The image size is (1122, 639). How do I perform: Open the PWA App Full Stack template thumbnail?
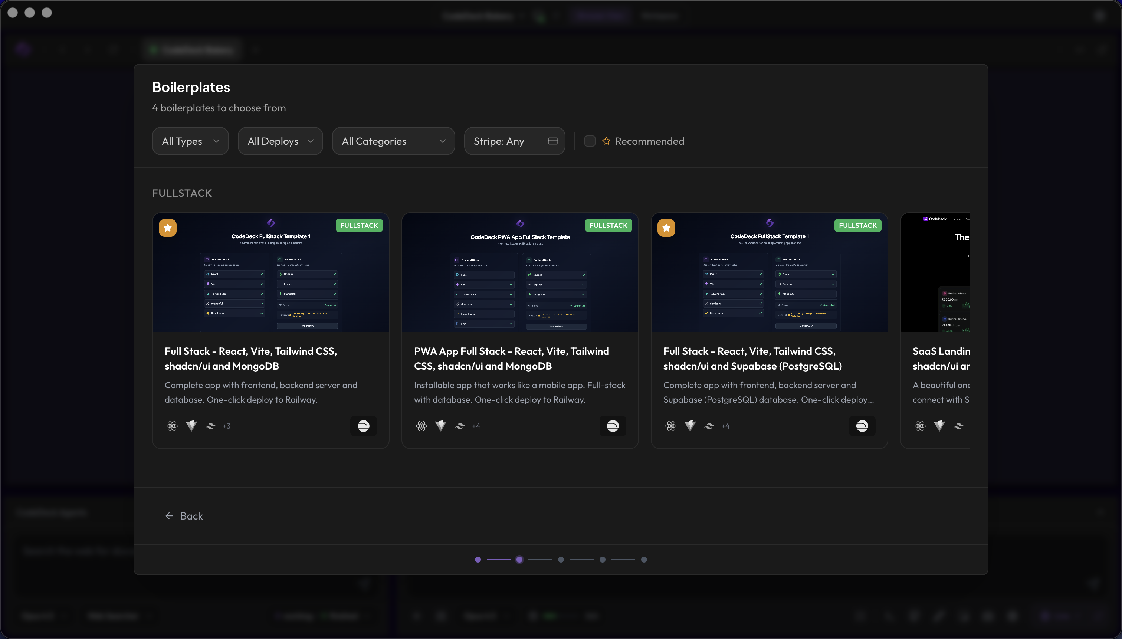tap(519, 272)
